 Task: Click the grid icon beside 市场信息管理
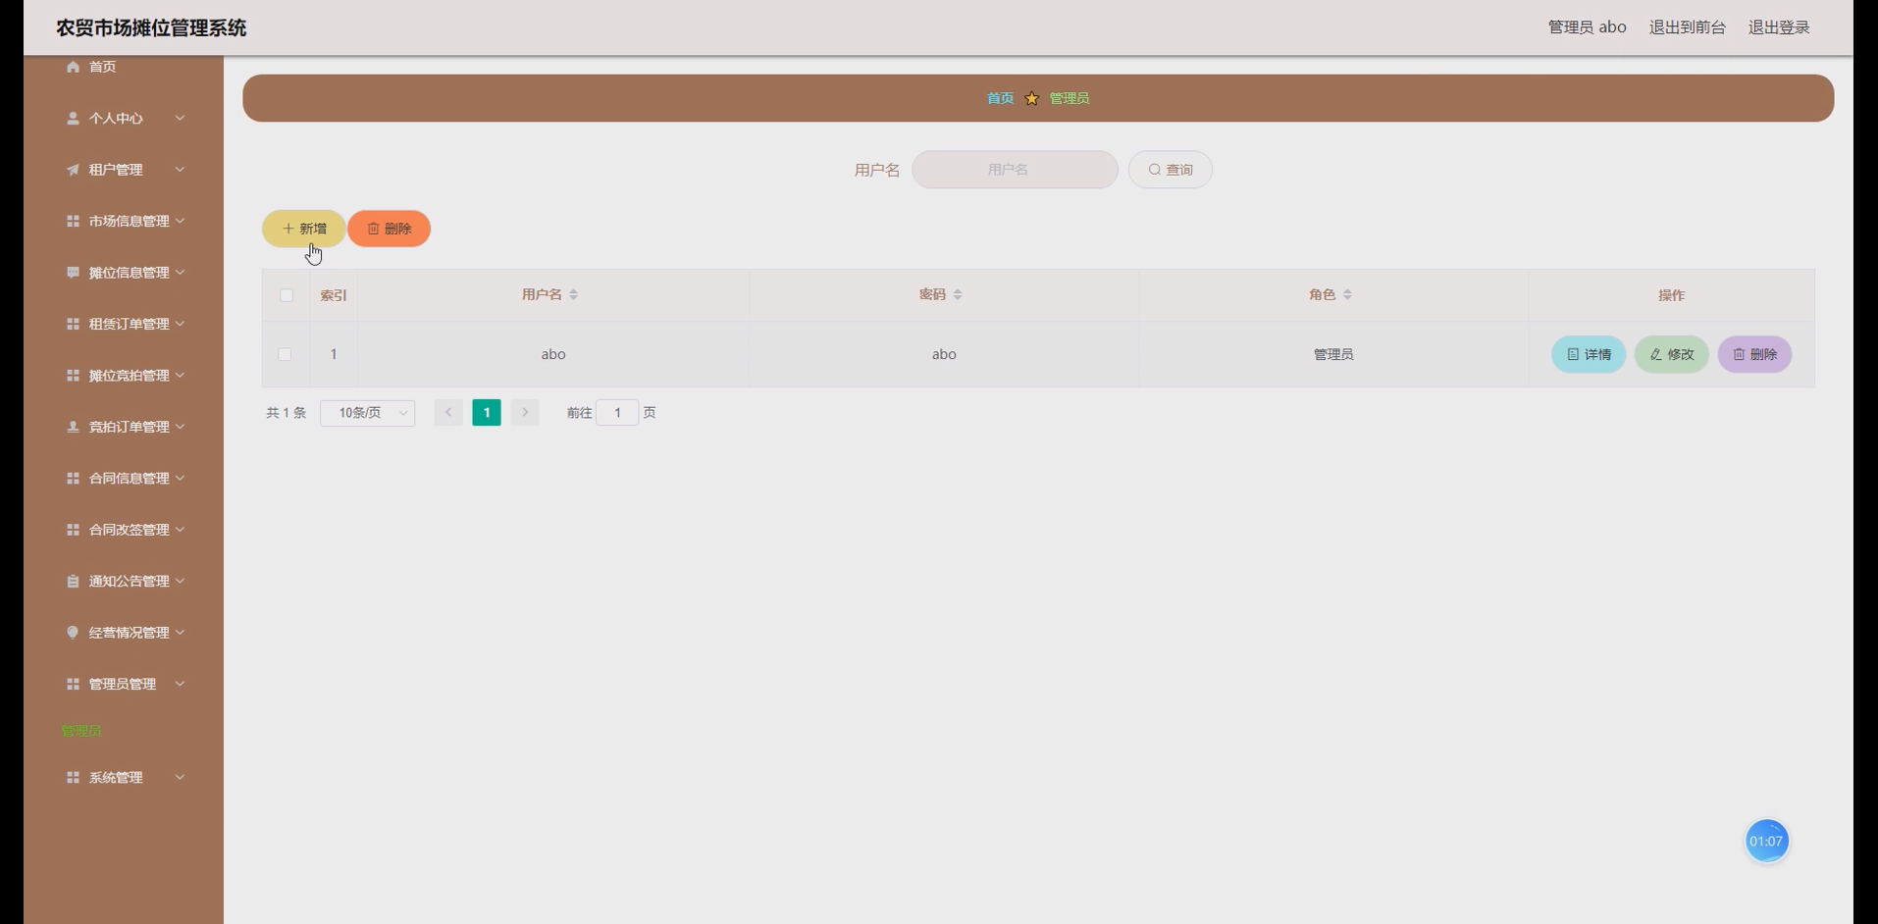[x=73, y=221]
